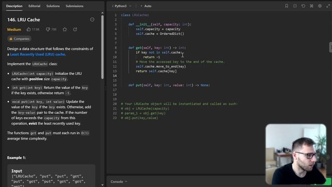Click the '# param_1 = obj.get(key)' comment line
Image resolution: width=332 pixels, height=187 pixels.
143,113
